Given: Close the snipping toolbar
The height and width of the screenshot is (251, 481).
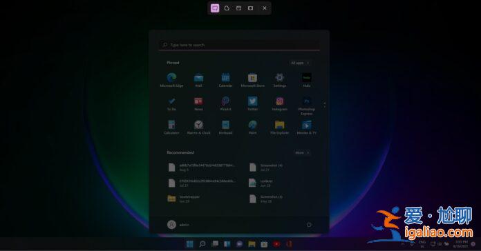Looking at the screenshot, I should pos(265,8).
